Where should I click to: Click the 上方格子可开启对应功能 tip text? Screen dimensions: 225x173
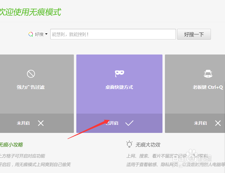pos(22,156)
